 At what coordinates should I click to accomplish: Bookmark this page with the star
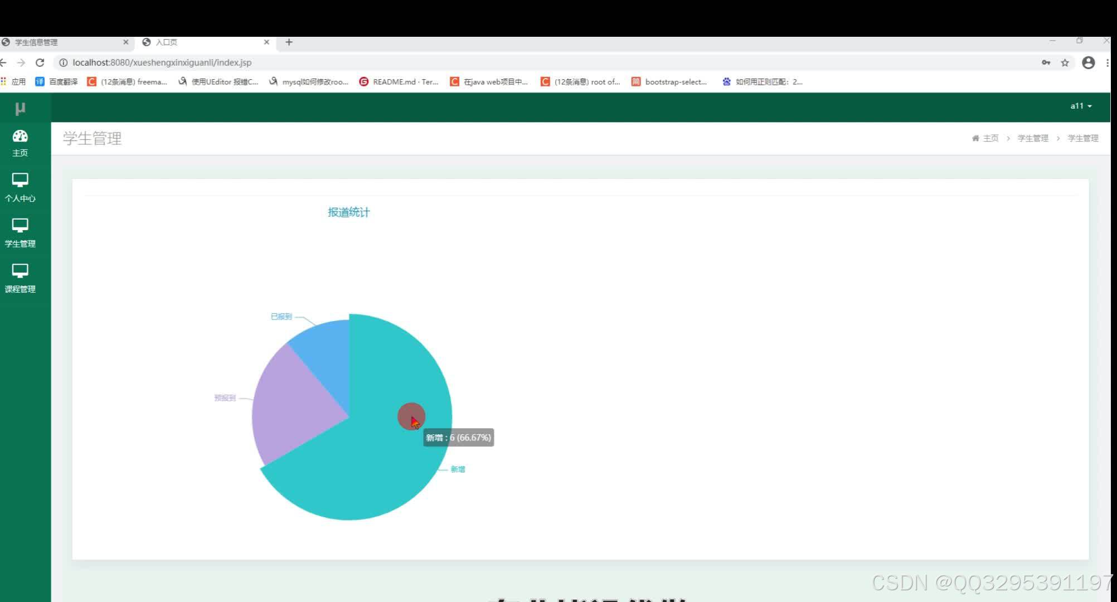point(1065,62)
